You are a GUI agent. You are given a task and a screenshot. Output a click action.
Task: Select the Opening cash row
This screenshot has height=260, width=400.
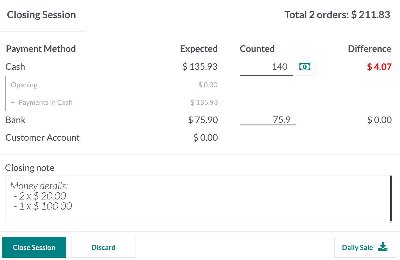click(114, 85)
